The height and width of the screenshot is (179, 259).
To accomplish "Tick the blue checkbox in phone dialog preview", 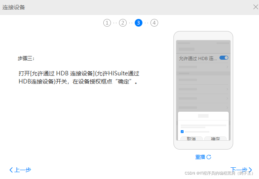I will tap(182, 131).
